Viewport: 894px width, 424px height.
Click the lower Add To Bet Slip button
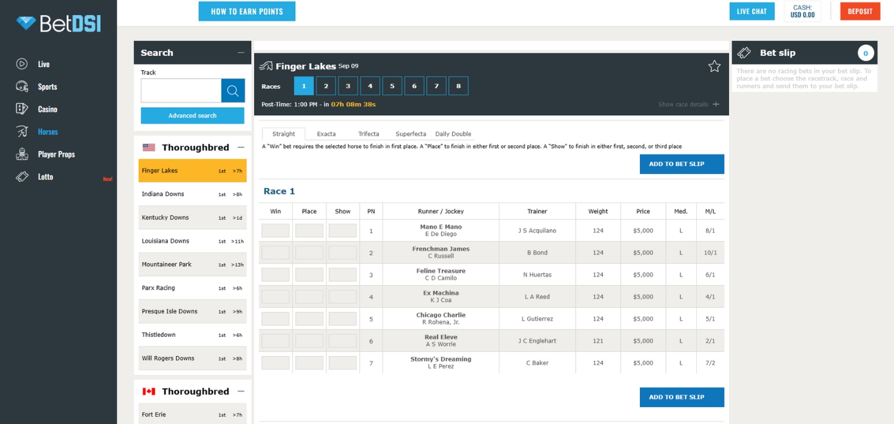click(x=682, y=397)
